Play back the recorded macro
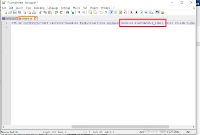The width and height of the screenshot is (200, 135). tap(141, 12)
